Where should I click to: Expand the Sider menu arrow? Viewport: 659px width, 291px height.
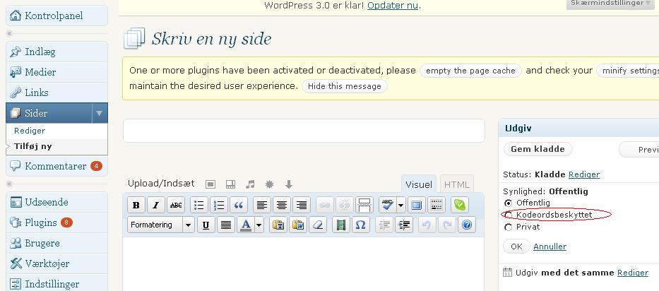(100, 113)
